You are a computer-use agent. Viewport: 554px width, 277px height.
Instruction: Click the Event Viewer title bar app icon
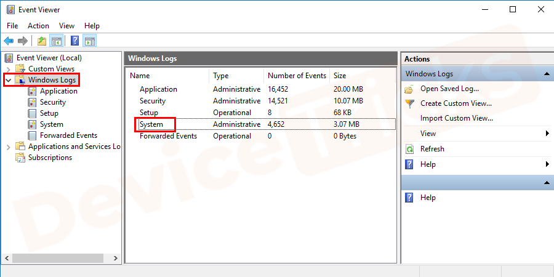[x=10, y=9]
